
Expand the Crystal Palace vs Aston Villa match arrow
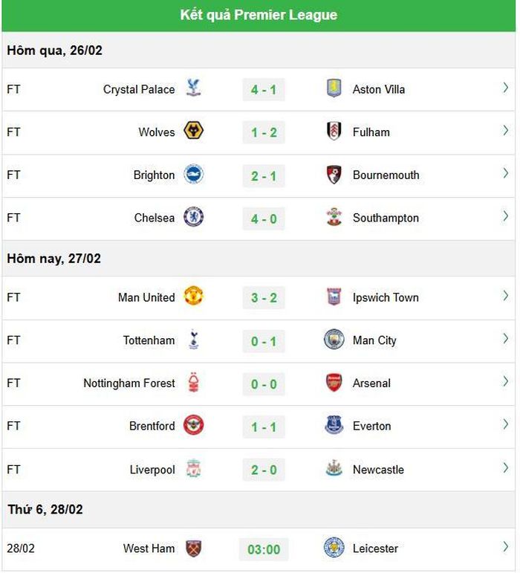click(x=505, y=88)
